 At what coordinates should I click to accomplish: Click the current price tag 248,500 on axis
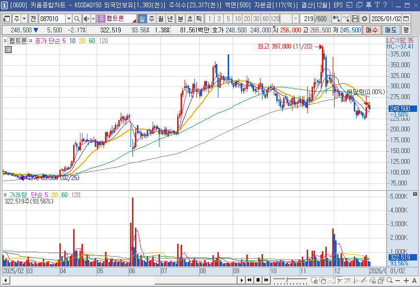click(x=402, y=108)
